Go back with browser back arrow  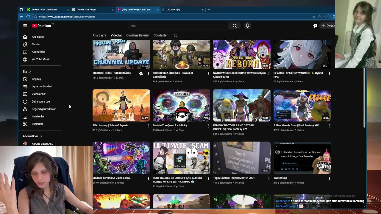click(x=21, y=17)
